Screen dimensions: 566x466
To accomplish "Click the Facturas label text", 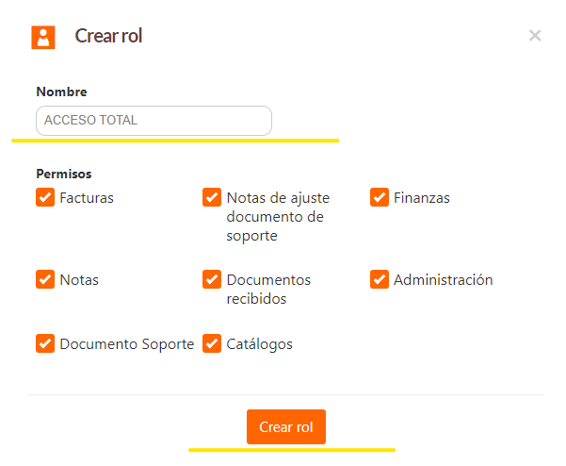I will coord(87,198).
